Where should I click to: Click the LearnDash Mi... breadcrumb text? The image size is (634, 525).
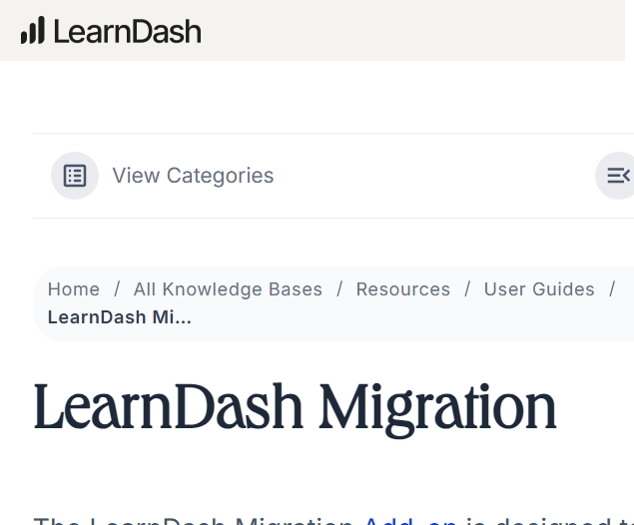coord(119,317)
